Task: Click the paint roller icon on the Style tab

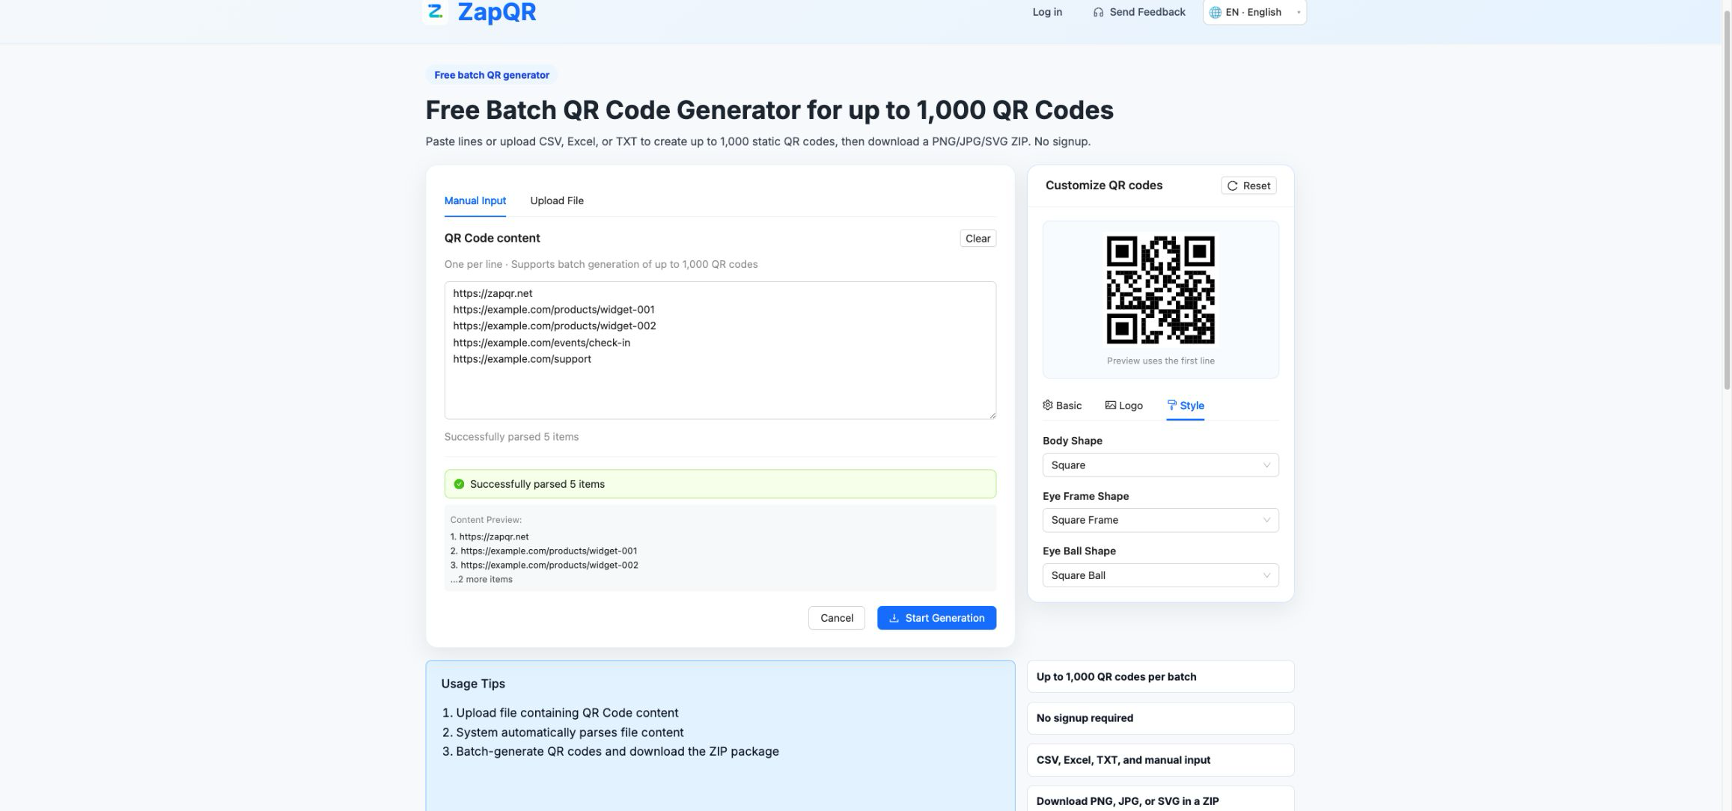Action: coord(1171,405)
